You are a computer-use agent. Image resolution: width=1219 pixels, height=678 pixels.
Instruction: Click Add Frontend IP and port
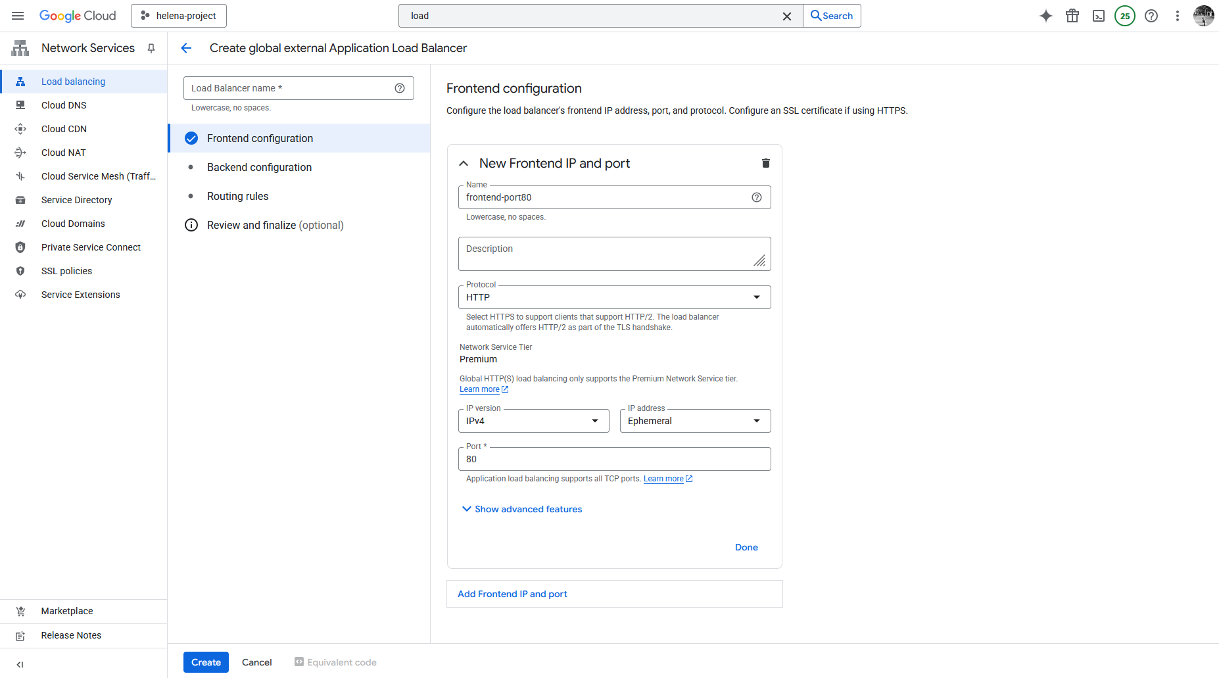512,594
